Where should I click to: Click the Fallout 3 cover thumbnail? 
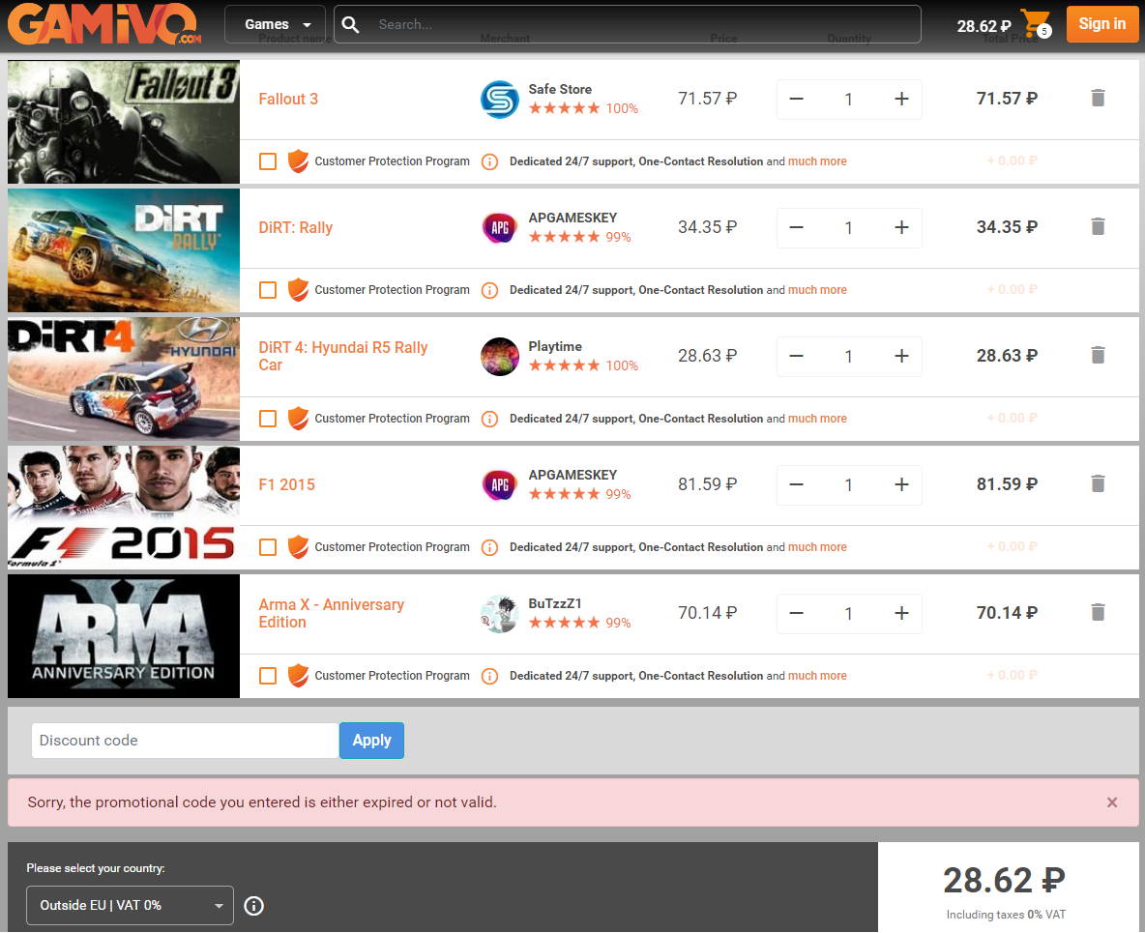click(124, 122)
